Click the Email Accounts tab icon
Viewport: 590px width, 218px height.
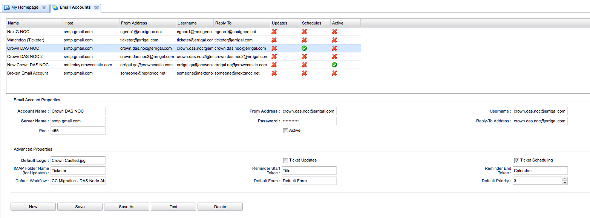tap(55, 8)
